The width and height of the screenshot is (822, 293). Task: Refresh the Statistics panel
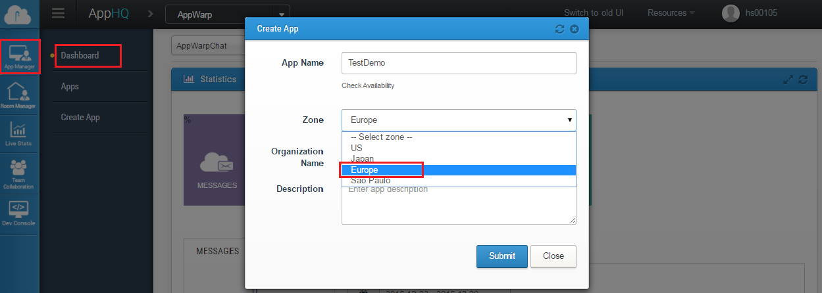[x=802, y=79]
